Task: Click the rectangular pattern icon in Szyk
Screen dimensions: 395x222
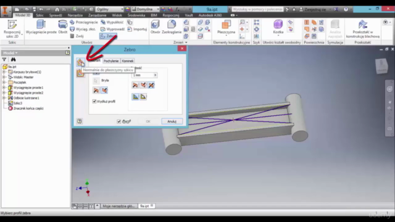Action: tap(257, 22)
